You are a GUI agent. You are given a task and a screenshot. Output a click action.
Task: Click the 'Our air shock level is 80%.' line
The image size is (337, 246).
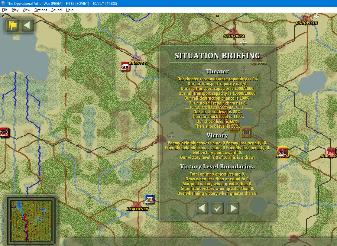click(x=218, y=112)
